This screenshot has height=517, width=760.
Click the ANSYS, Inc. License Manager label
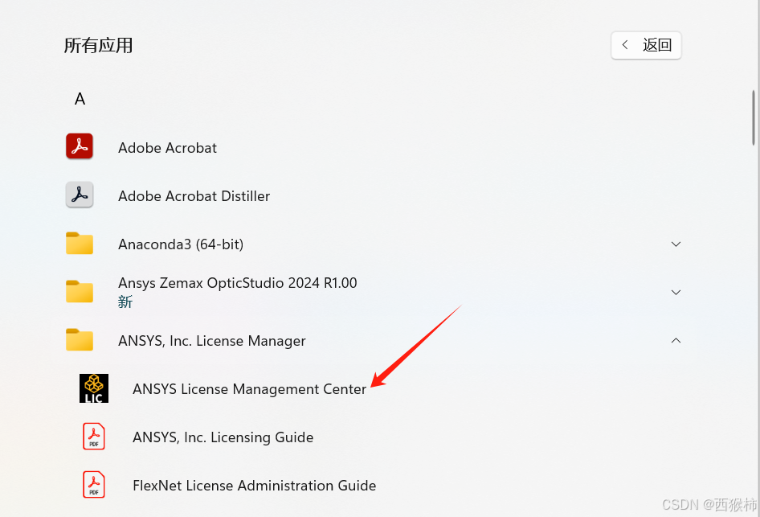click(x=212, y=341)
